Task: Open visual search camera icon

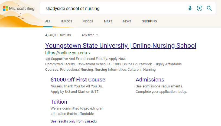Action: (200, 8)
